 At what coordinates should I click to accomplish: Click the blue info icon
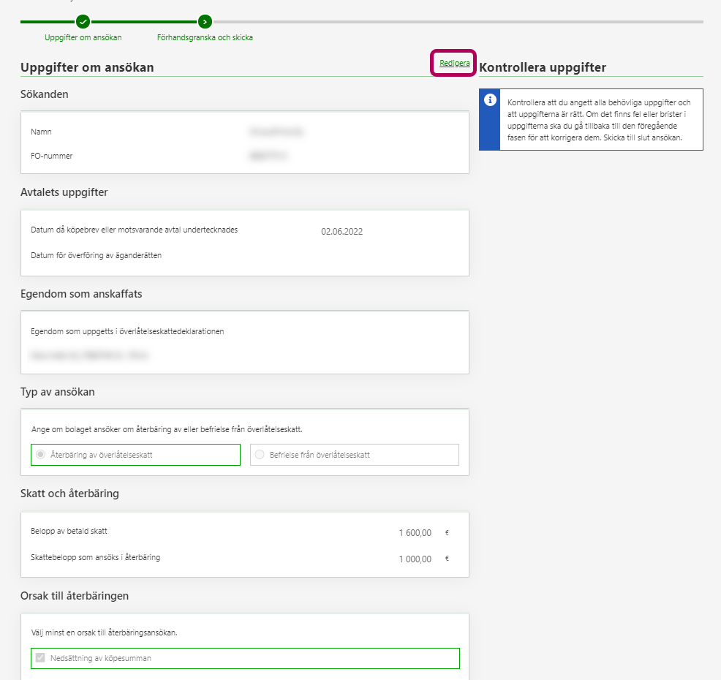(x=490, y=100)
